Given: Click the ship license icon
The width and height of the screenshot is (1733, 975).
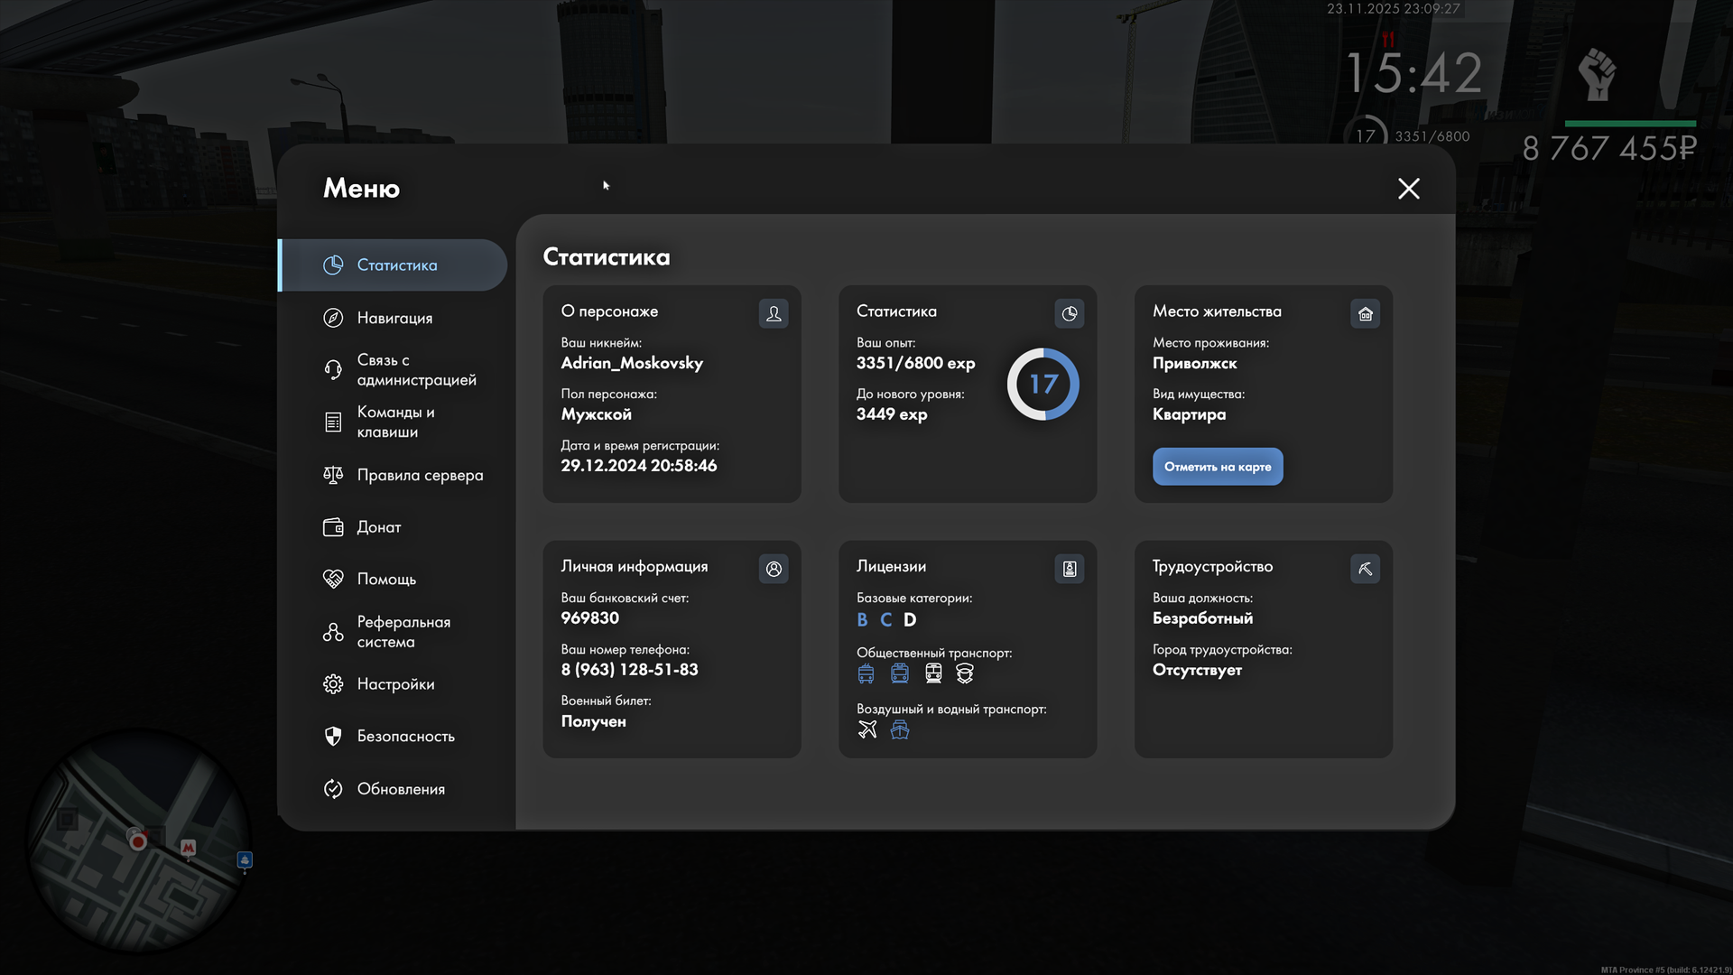Looking at the screenshot, I should tap(900, 729).
